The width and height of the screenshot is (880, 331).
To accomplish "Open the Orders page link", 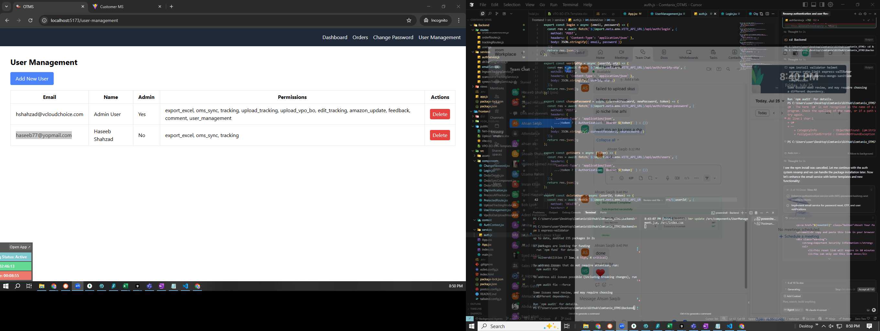I will point(360,37).
